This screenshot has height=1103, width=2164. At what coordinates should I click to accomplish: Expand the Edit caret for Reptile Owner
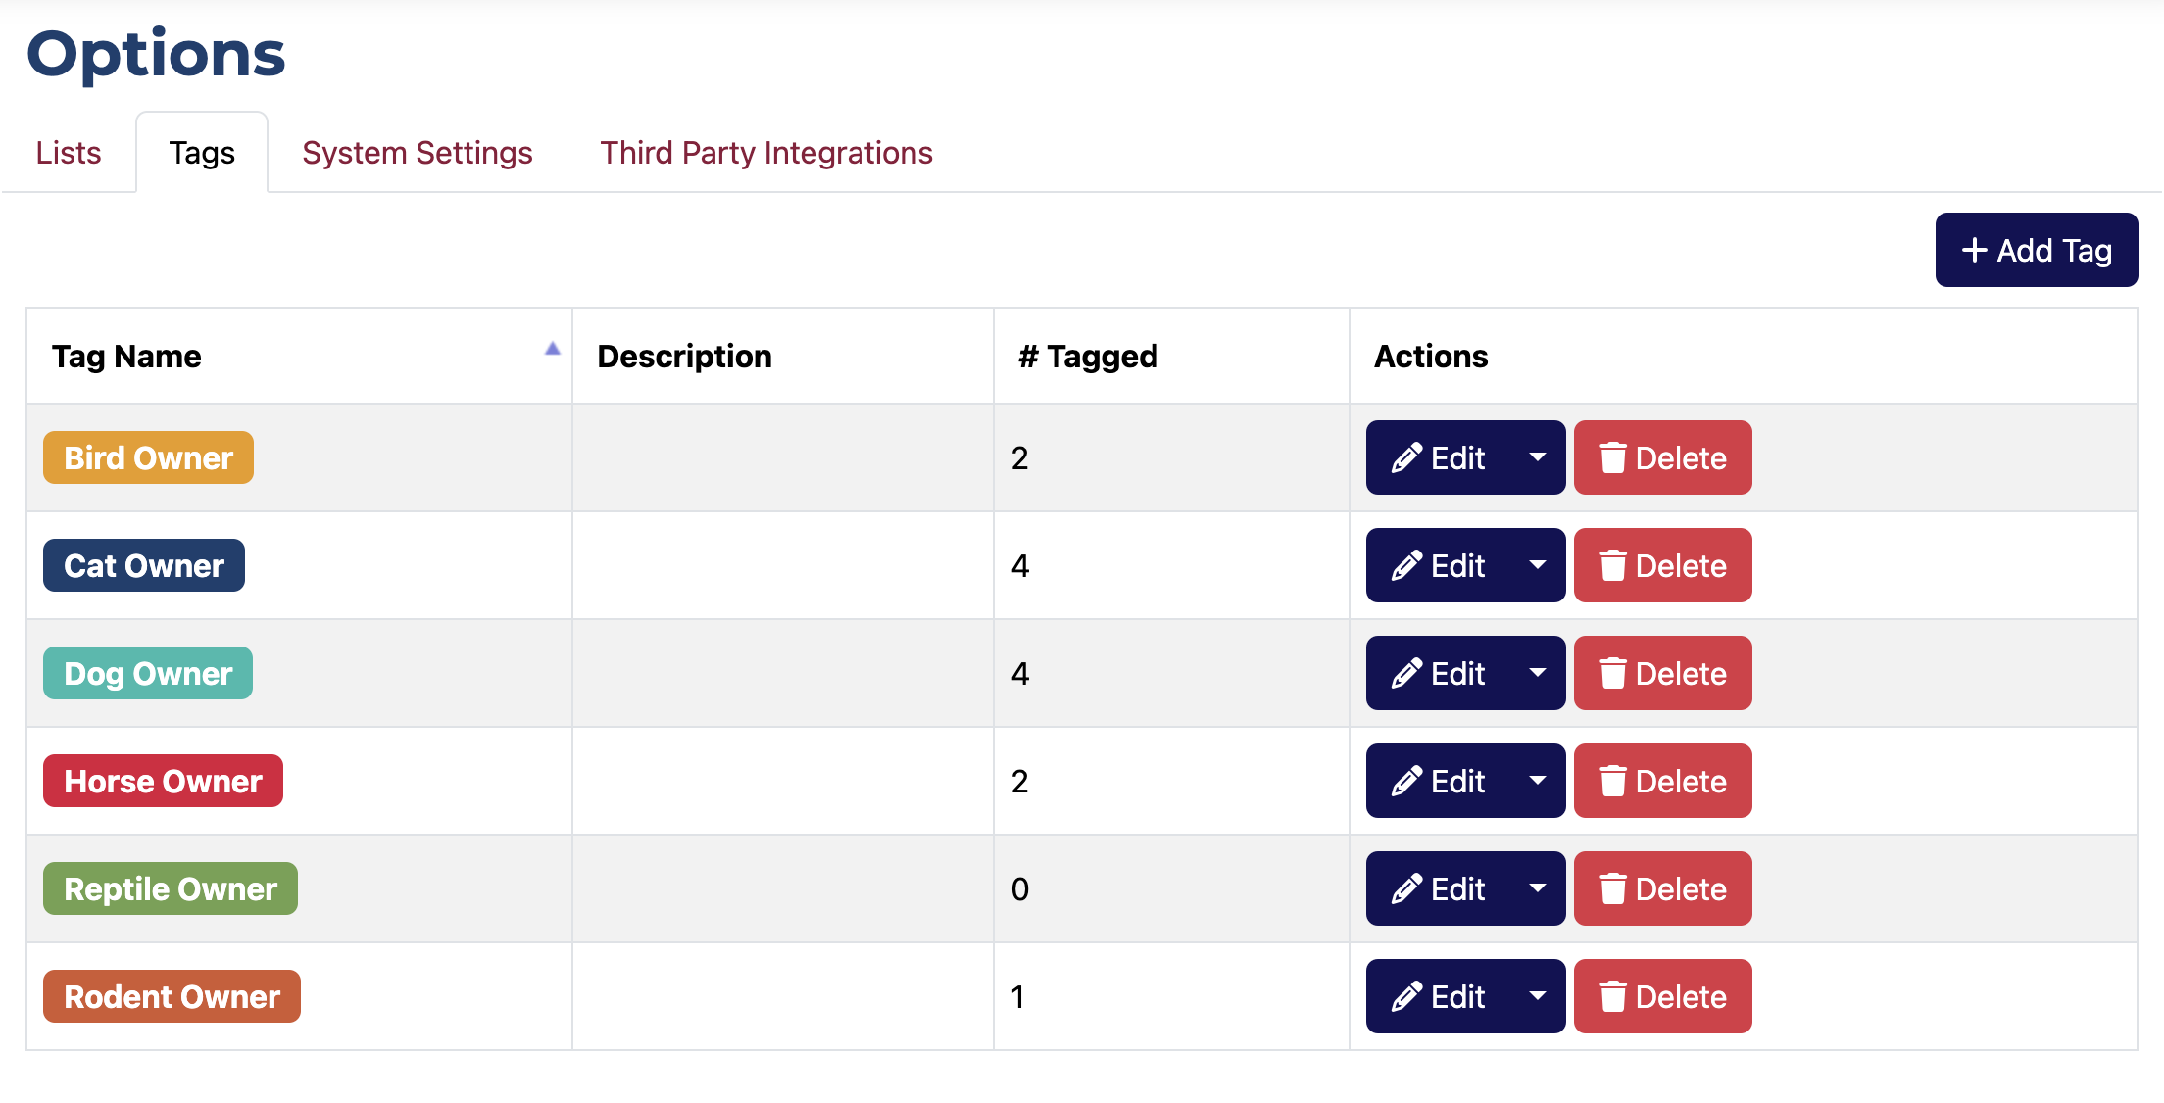tap(1538, 888)
